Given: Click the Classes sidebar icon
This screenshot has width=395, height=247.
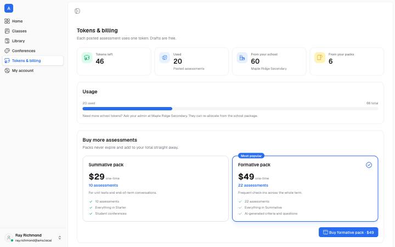Looking at the screenshot, I should tap(7, 31).
